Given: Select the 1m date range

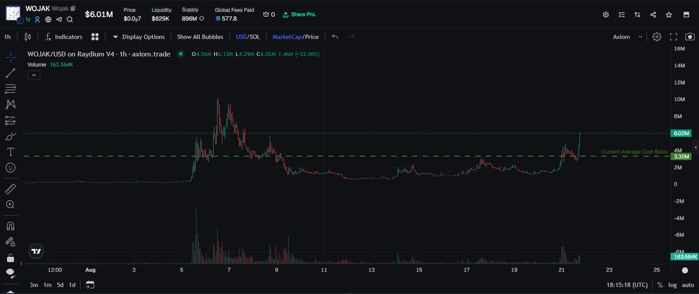Looking at the screenshot, I should click(47, 285).
